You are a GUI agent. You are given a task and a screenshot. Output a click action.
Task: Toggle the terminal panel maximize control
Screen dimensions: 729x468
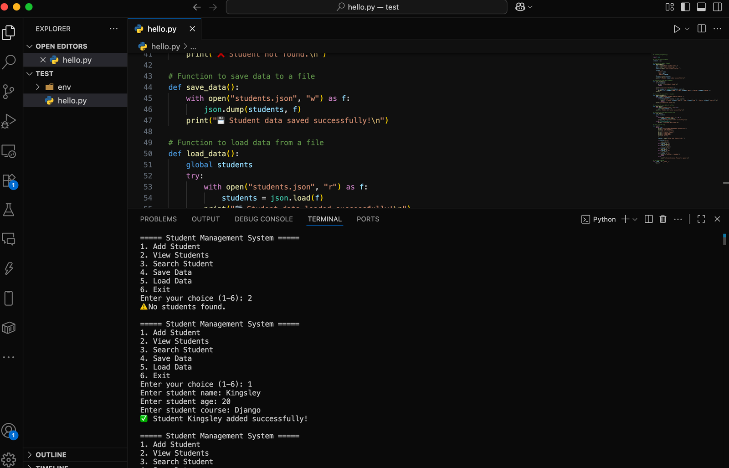[701, 219]
